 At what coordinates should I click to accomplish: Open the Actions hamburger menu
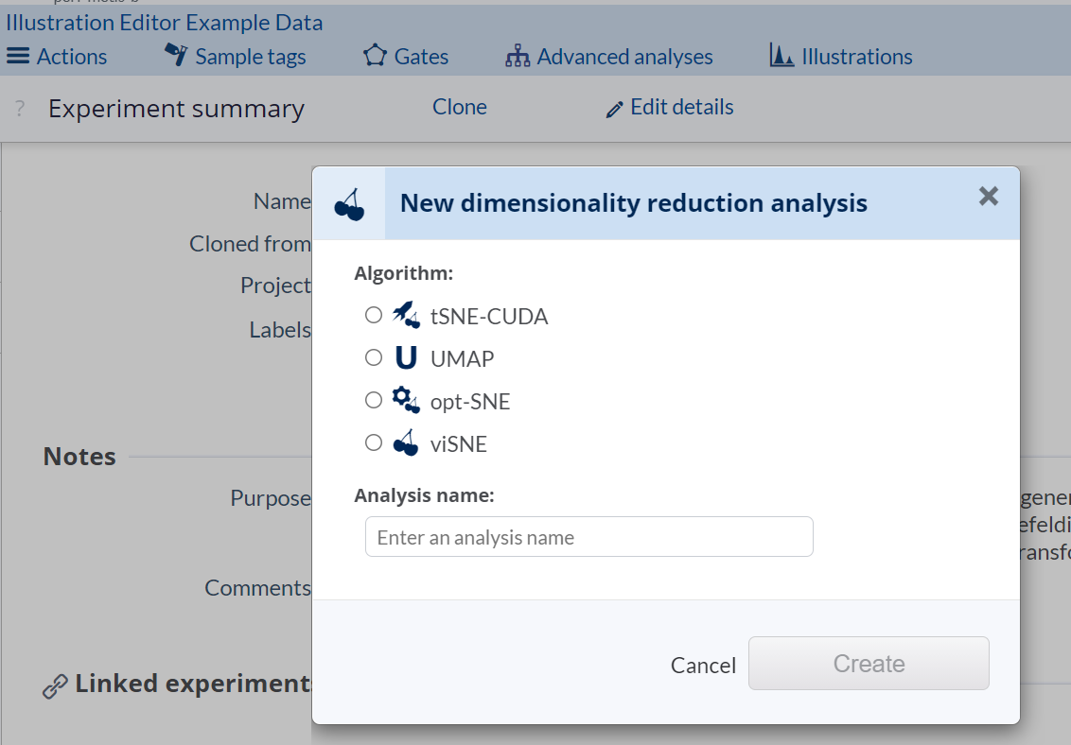coord(57,57)
